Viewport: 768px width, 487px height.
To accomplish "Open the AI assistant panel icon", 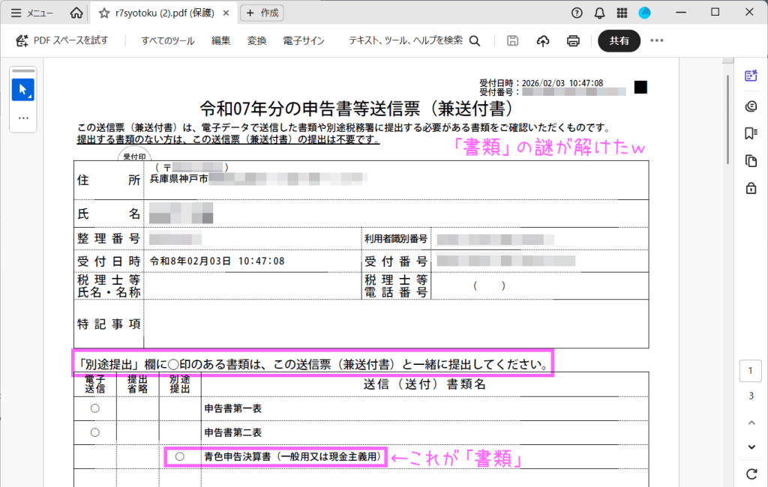I will coord(750,76).
